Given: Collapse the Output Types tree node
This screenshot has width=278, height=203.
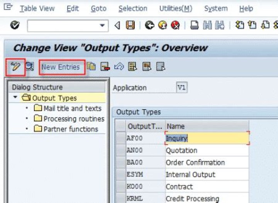Looking at the screenshot, I should pyautogui.click(x=15, y=97).
